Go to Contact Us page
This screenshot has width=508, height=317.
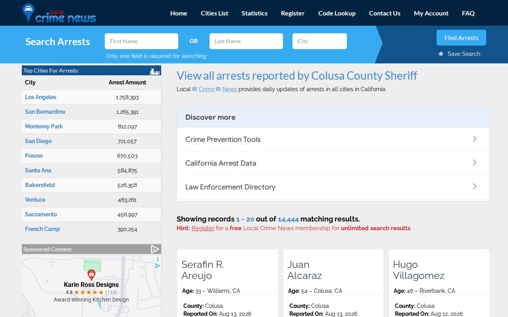(x=385, y=13)
